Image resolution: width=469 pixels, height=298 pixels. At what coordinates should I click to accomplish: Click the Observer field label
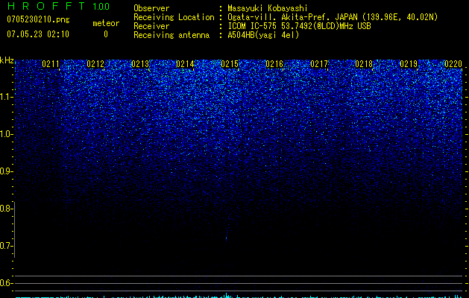coord(151,8)
